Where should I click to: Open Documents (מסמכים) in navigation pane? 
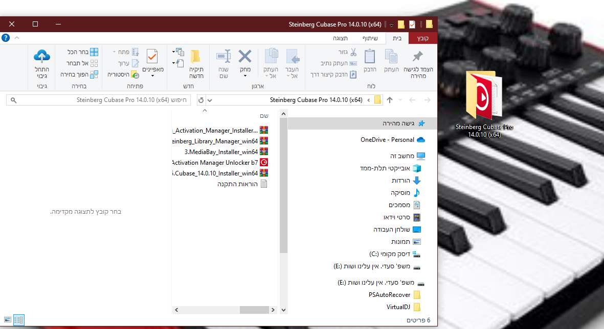(405, 205)
